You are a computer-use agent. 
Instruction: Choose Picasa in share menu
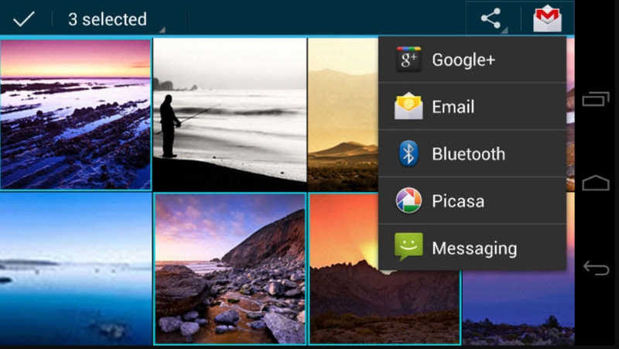[472, 200]
